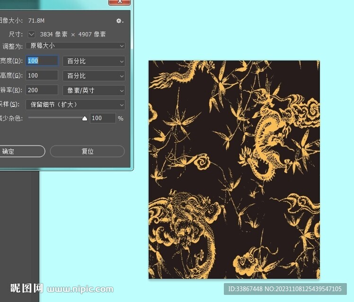
Task: Open the 宽度 unit 百分比 dropdown
Action: pos(94,61)
